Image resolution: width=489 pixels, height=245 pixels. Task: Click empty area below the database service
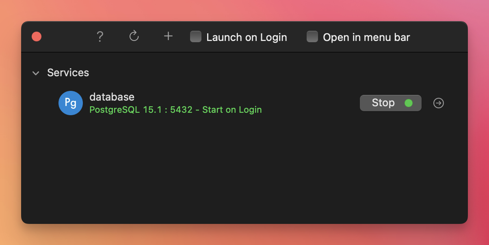click(x=244, y=170)
